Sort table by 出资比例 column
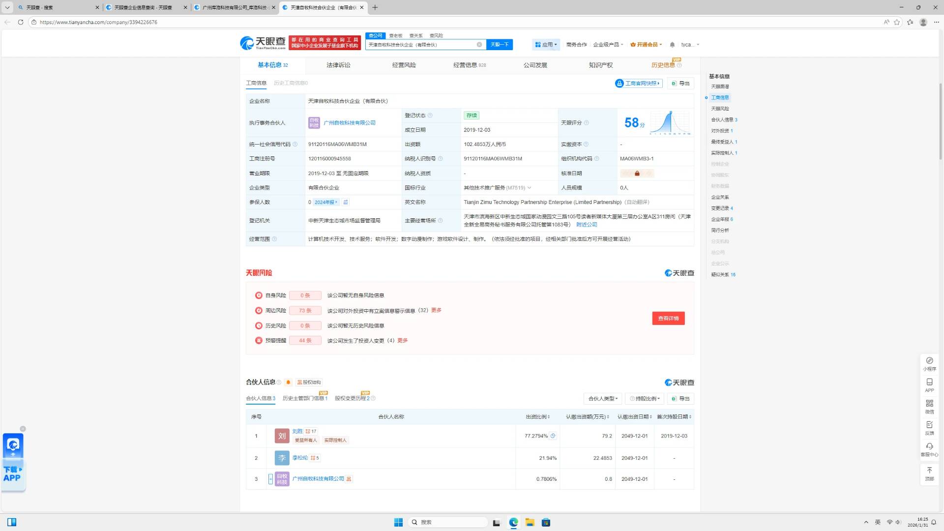 point(537,417)
